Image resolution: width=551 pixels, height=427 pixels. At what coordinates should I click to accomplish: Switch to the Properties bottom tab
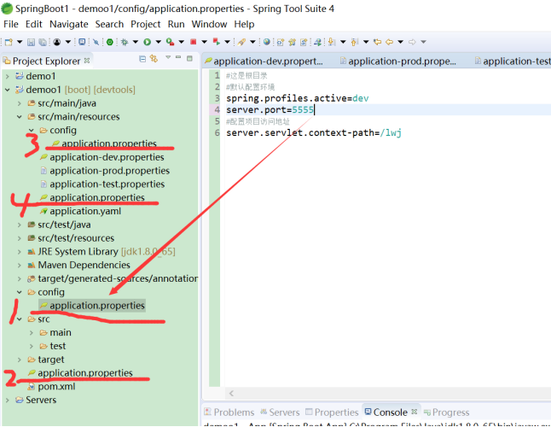pyautogui.click(x=332, y=412)
